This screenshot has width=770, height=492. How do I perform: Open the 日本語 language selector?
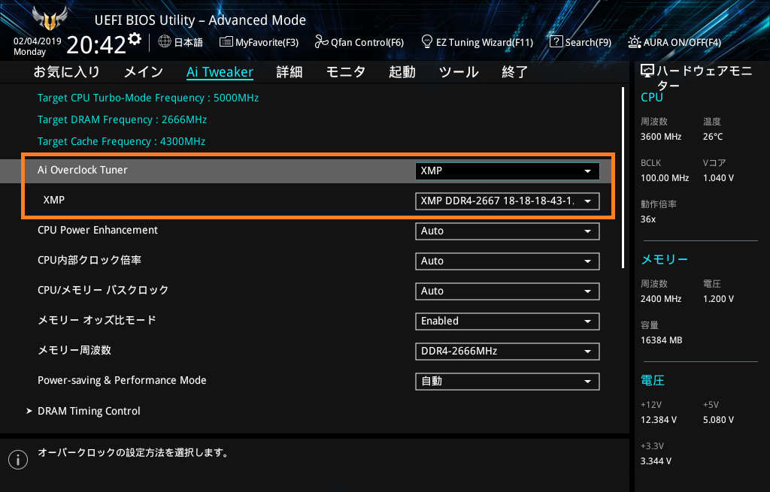point(180,42)
